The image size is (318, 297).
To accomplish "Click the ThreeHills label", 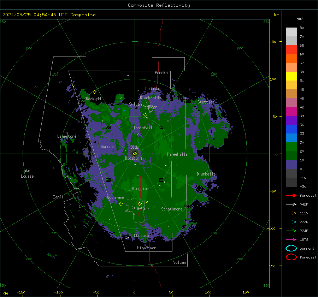I will pyautogui.click(x=177, y=154).
